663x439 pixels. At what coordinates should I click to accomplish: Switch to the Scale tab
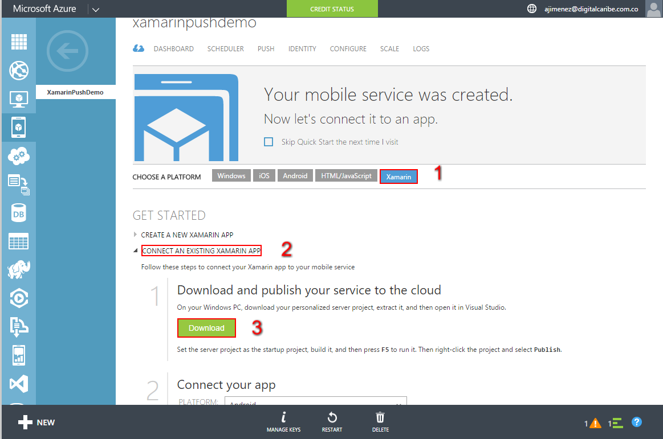[x=389, y=48]
